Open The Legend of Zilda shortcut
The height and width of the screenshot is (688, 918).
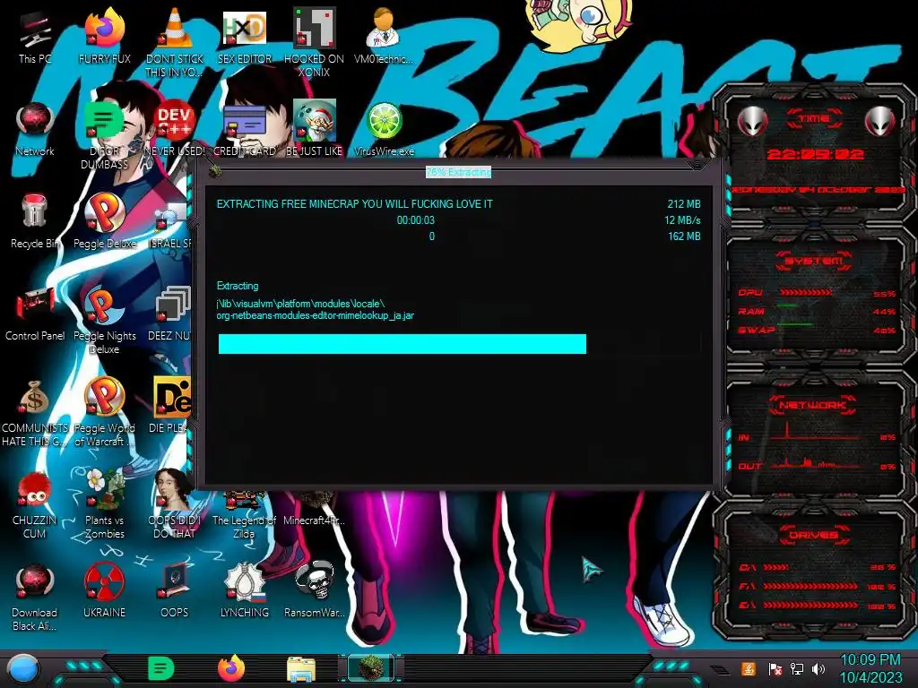(x=244, y=502)
